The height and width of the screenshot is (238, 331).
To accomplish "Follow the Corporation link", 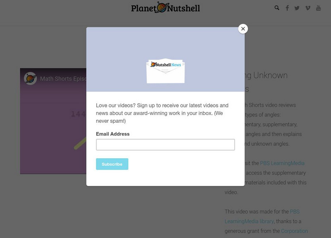I will pos(294,231).
